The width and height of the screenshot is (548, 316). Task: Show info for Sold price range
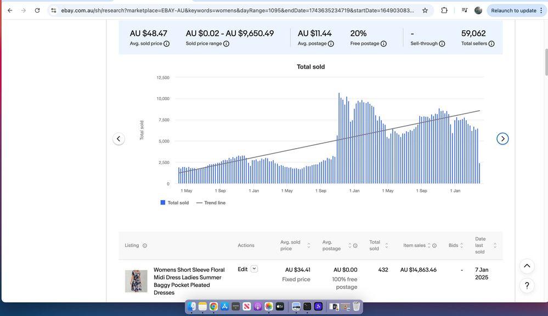[226, 44]
